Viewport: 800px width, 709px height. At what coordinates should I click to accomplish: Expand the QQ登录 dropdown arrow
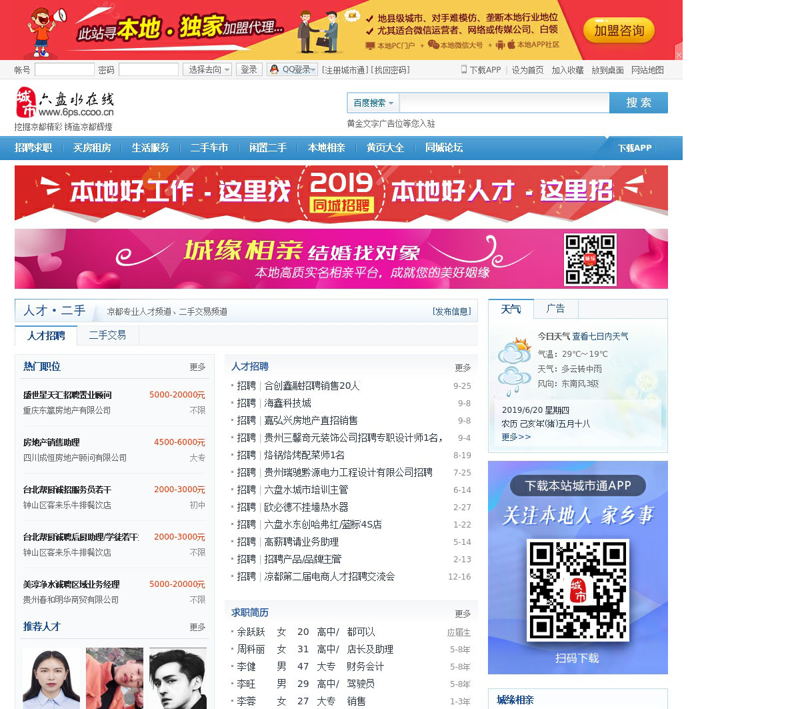pos(314,69)
